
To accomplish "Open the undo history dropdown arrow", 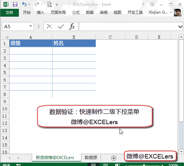I will (x=29, y=4).
